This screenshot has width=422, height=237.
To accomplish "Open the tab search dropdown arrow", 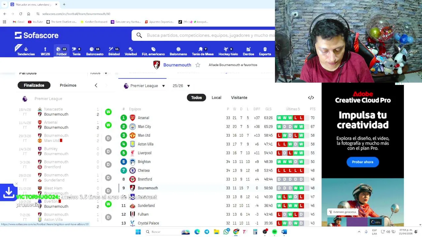I will tap(4, 5).
